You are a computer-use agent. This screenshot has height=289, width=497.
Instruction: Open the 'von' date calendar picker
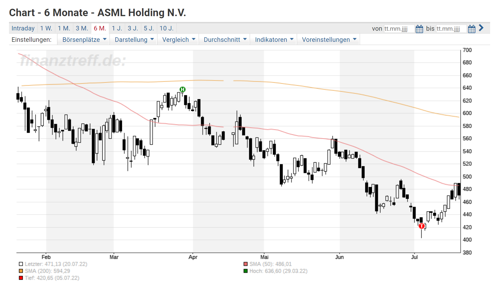(x=419, y=29)
